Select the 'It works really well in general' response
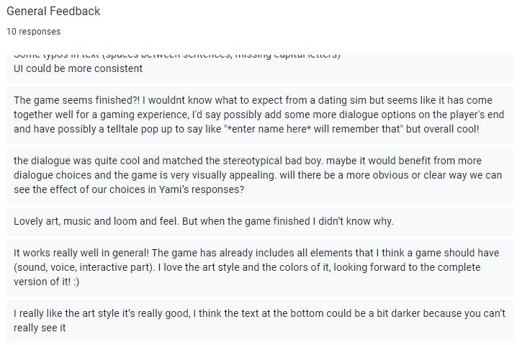This screenshot has width=522, height=345. (260, 267)
